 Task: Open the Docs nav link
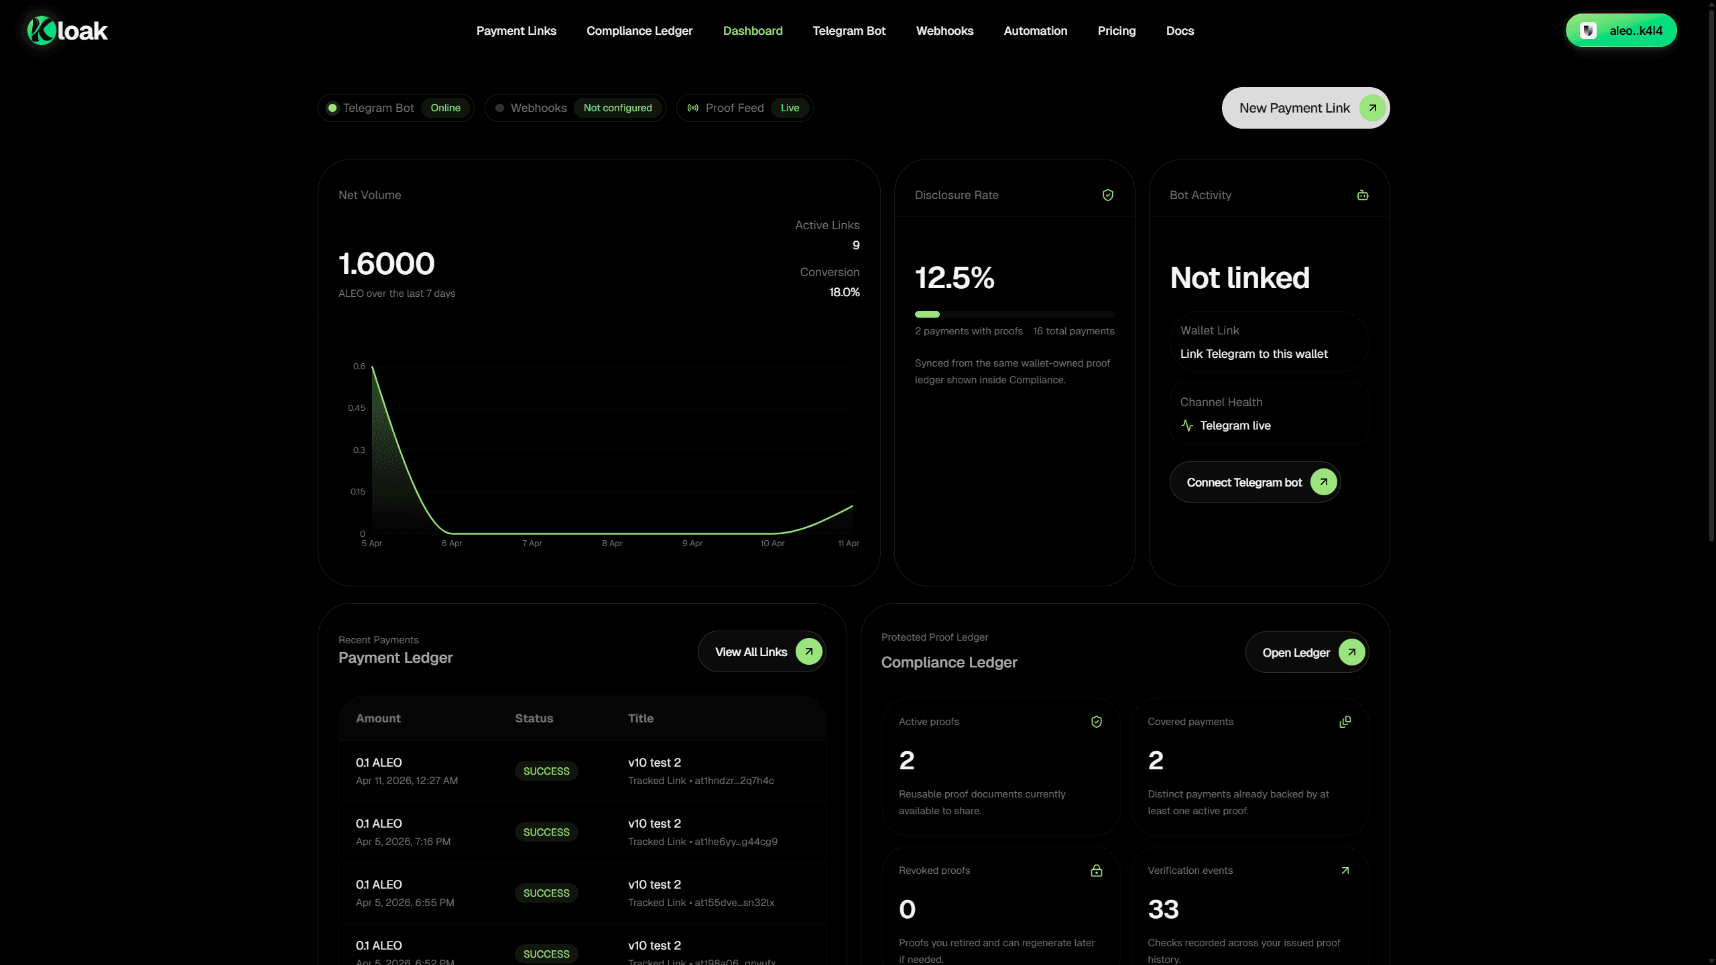[1180, 31]
